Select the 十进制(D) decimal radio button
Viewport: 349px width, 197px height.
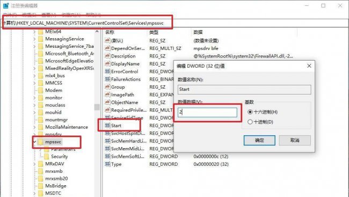(250, 122)
